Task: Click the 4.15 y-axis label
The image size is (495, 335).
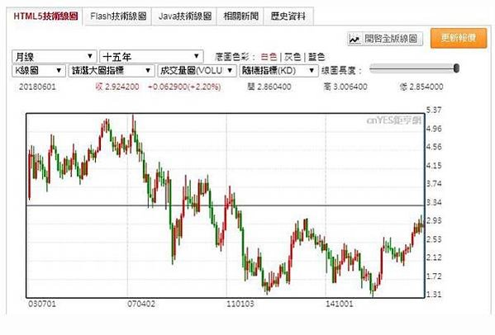Action: tap(434, 166)
